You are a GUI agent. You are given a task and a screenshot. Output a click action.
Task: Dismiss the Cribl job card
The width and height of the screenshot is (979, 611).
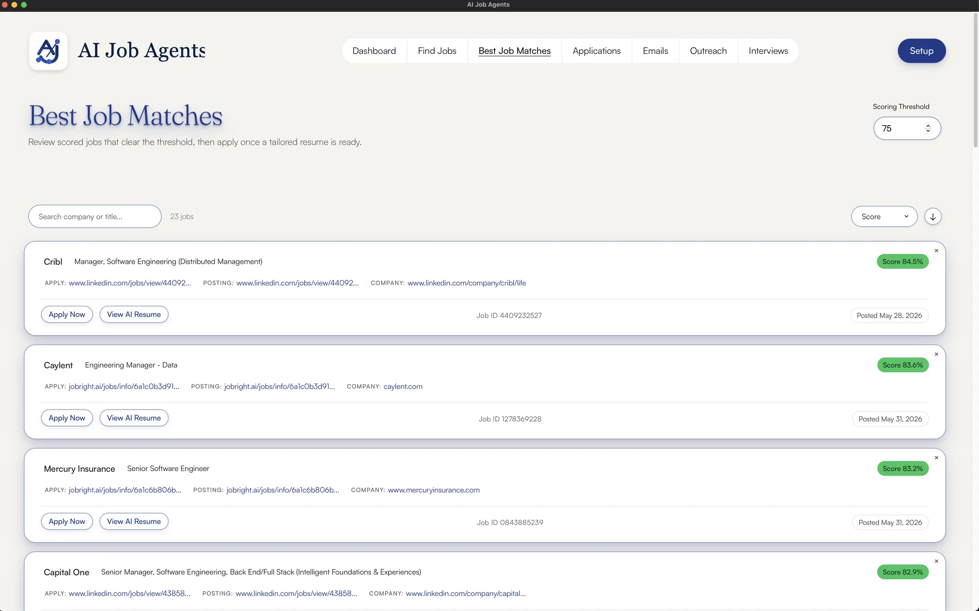point(936,251)
